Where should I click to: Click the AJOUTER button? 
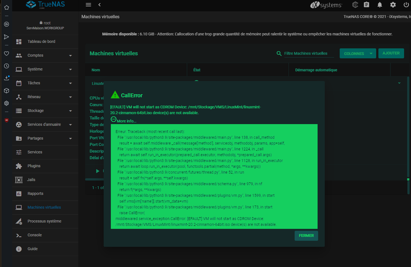(391, 53)
